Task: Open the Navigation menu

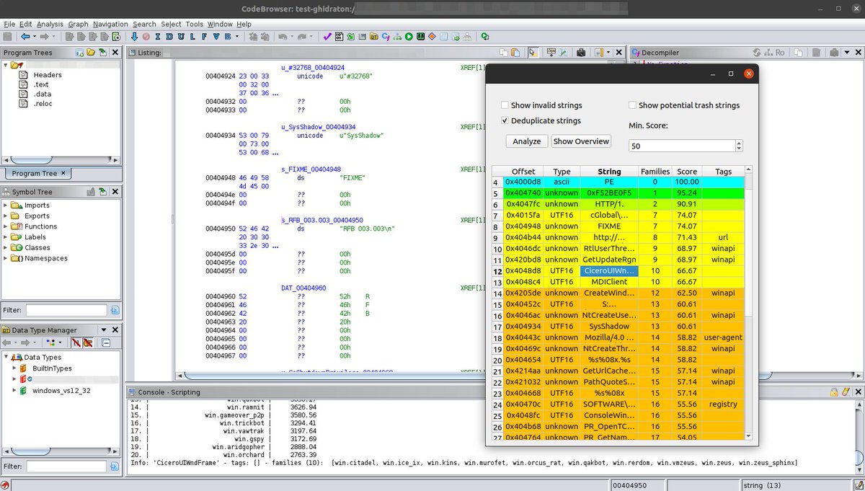Action: pyautogui.click(x=110, y=24)
